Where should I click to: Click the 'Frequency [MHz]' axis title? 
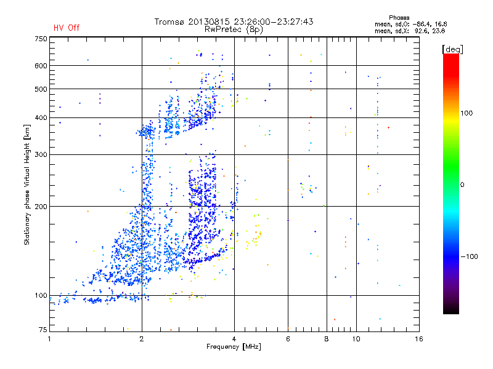click(234, 347)
